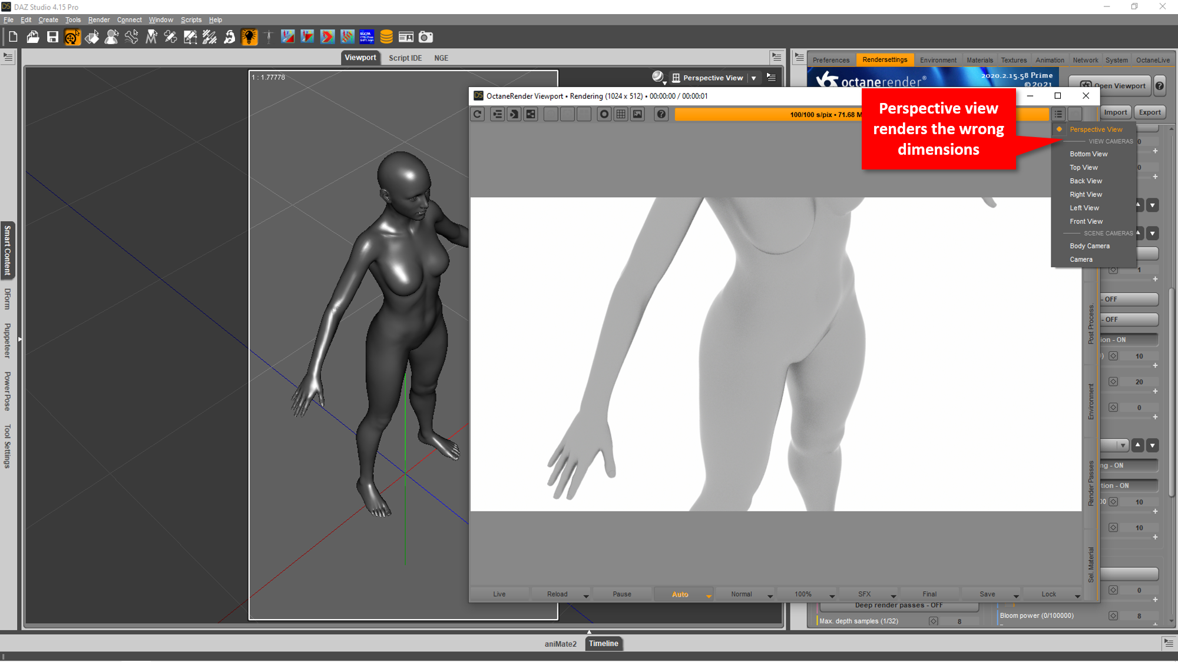
Task: Select Body Camera from camera list
Action: pos(1089,246)
